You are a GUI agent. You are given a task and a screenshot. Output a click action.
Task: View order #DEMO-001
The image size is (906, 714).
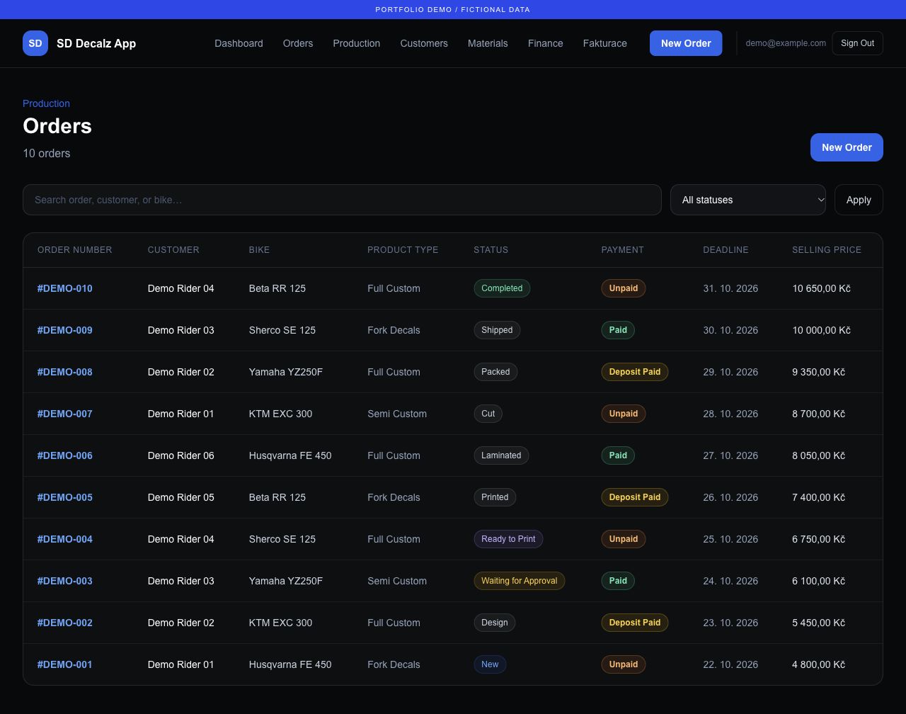(x=65, y=664)
